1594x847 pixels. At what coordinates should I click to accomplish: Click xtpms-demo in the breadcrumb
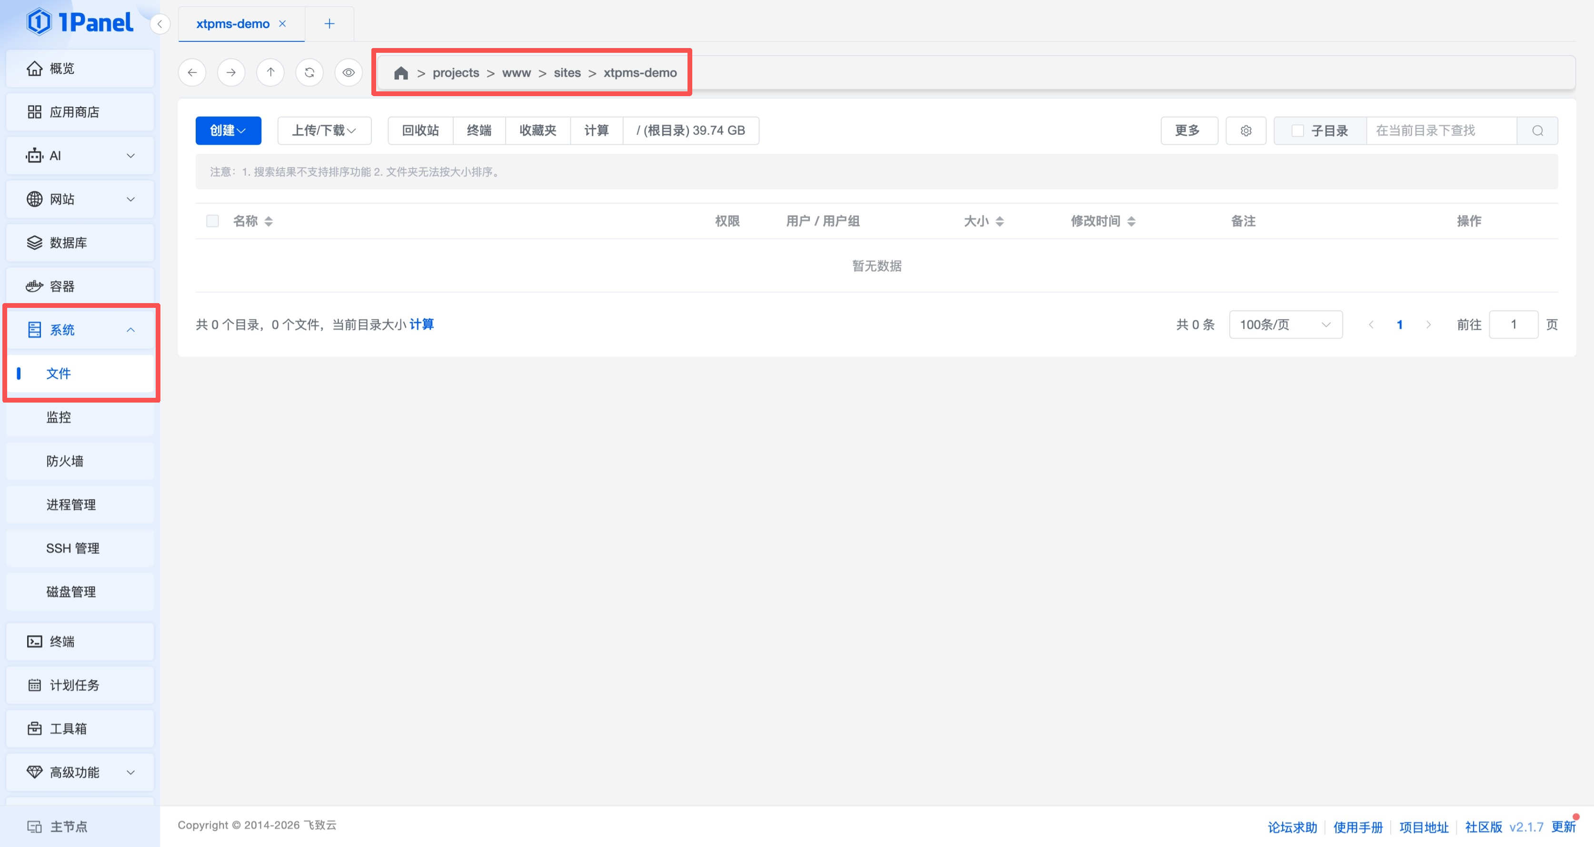coord(640,73)
